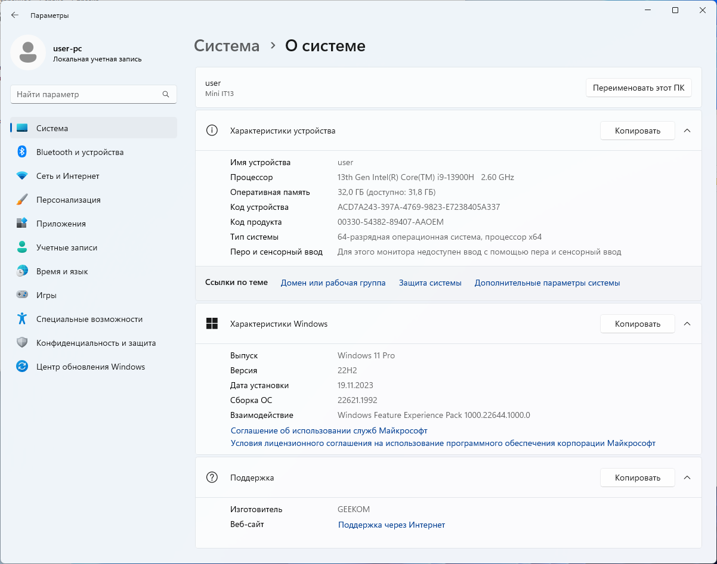717x564 pixels.
Task: Copy support info with Копировать
Action: click(x=637, y=478)
